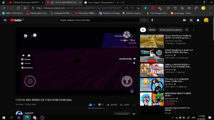Show hidden tray icons chevron
This screenshot has width=214, height=120.
tap(173, 118)
